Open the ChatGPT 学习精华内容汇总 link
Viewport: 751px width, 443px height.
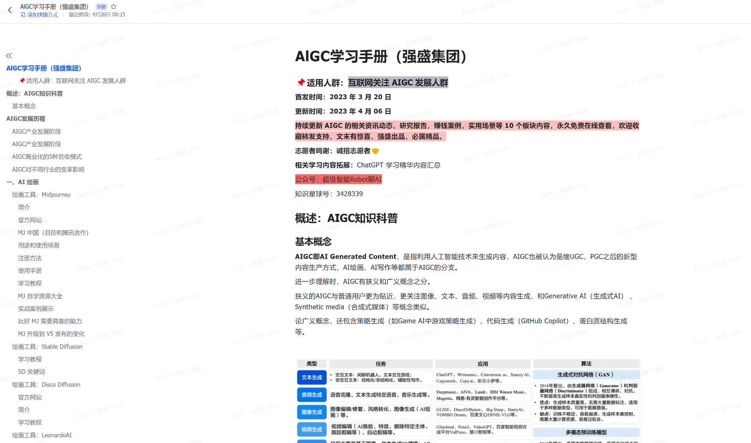399,165
